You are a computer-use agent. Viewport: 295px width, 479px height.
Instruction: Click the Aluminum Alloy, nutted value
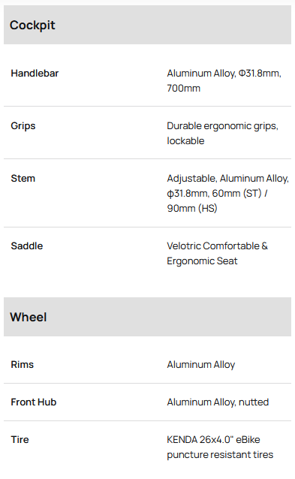coord(218,402)
